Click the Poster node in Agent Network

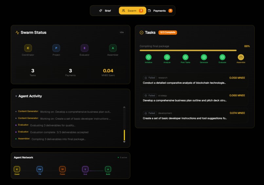point(63,169)
